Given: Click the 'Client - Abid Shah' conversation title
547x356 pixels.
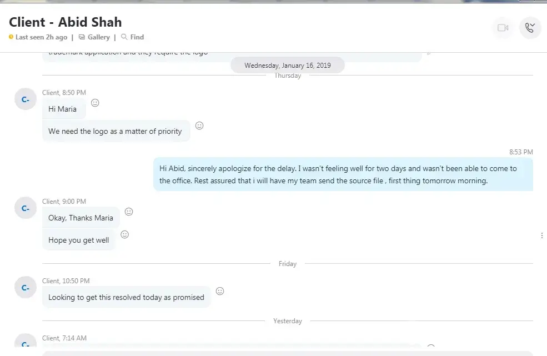Looking at the screenshot, I should pyautogui.click(x=66, y=22).
